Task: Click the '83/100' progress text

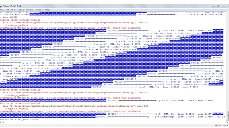Action: click(x=15, y=55)
